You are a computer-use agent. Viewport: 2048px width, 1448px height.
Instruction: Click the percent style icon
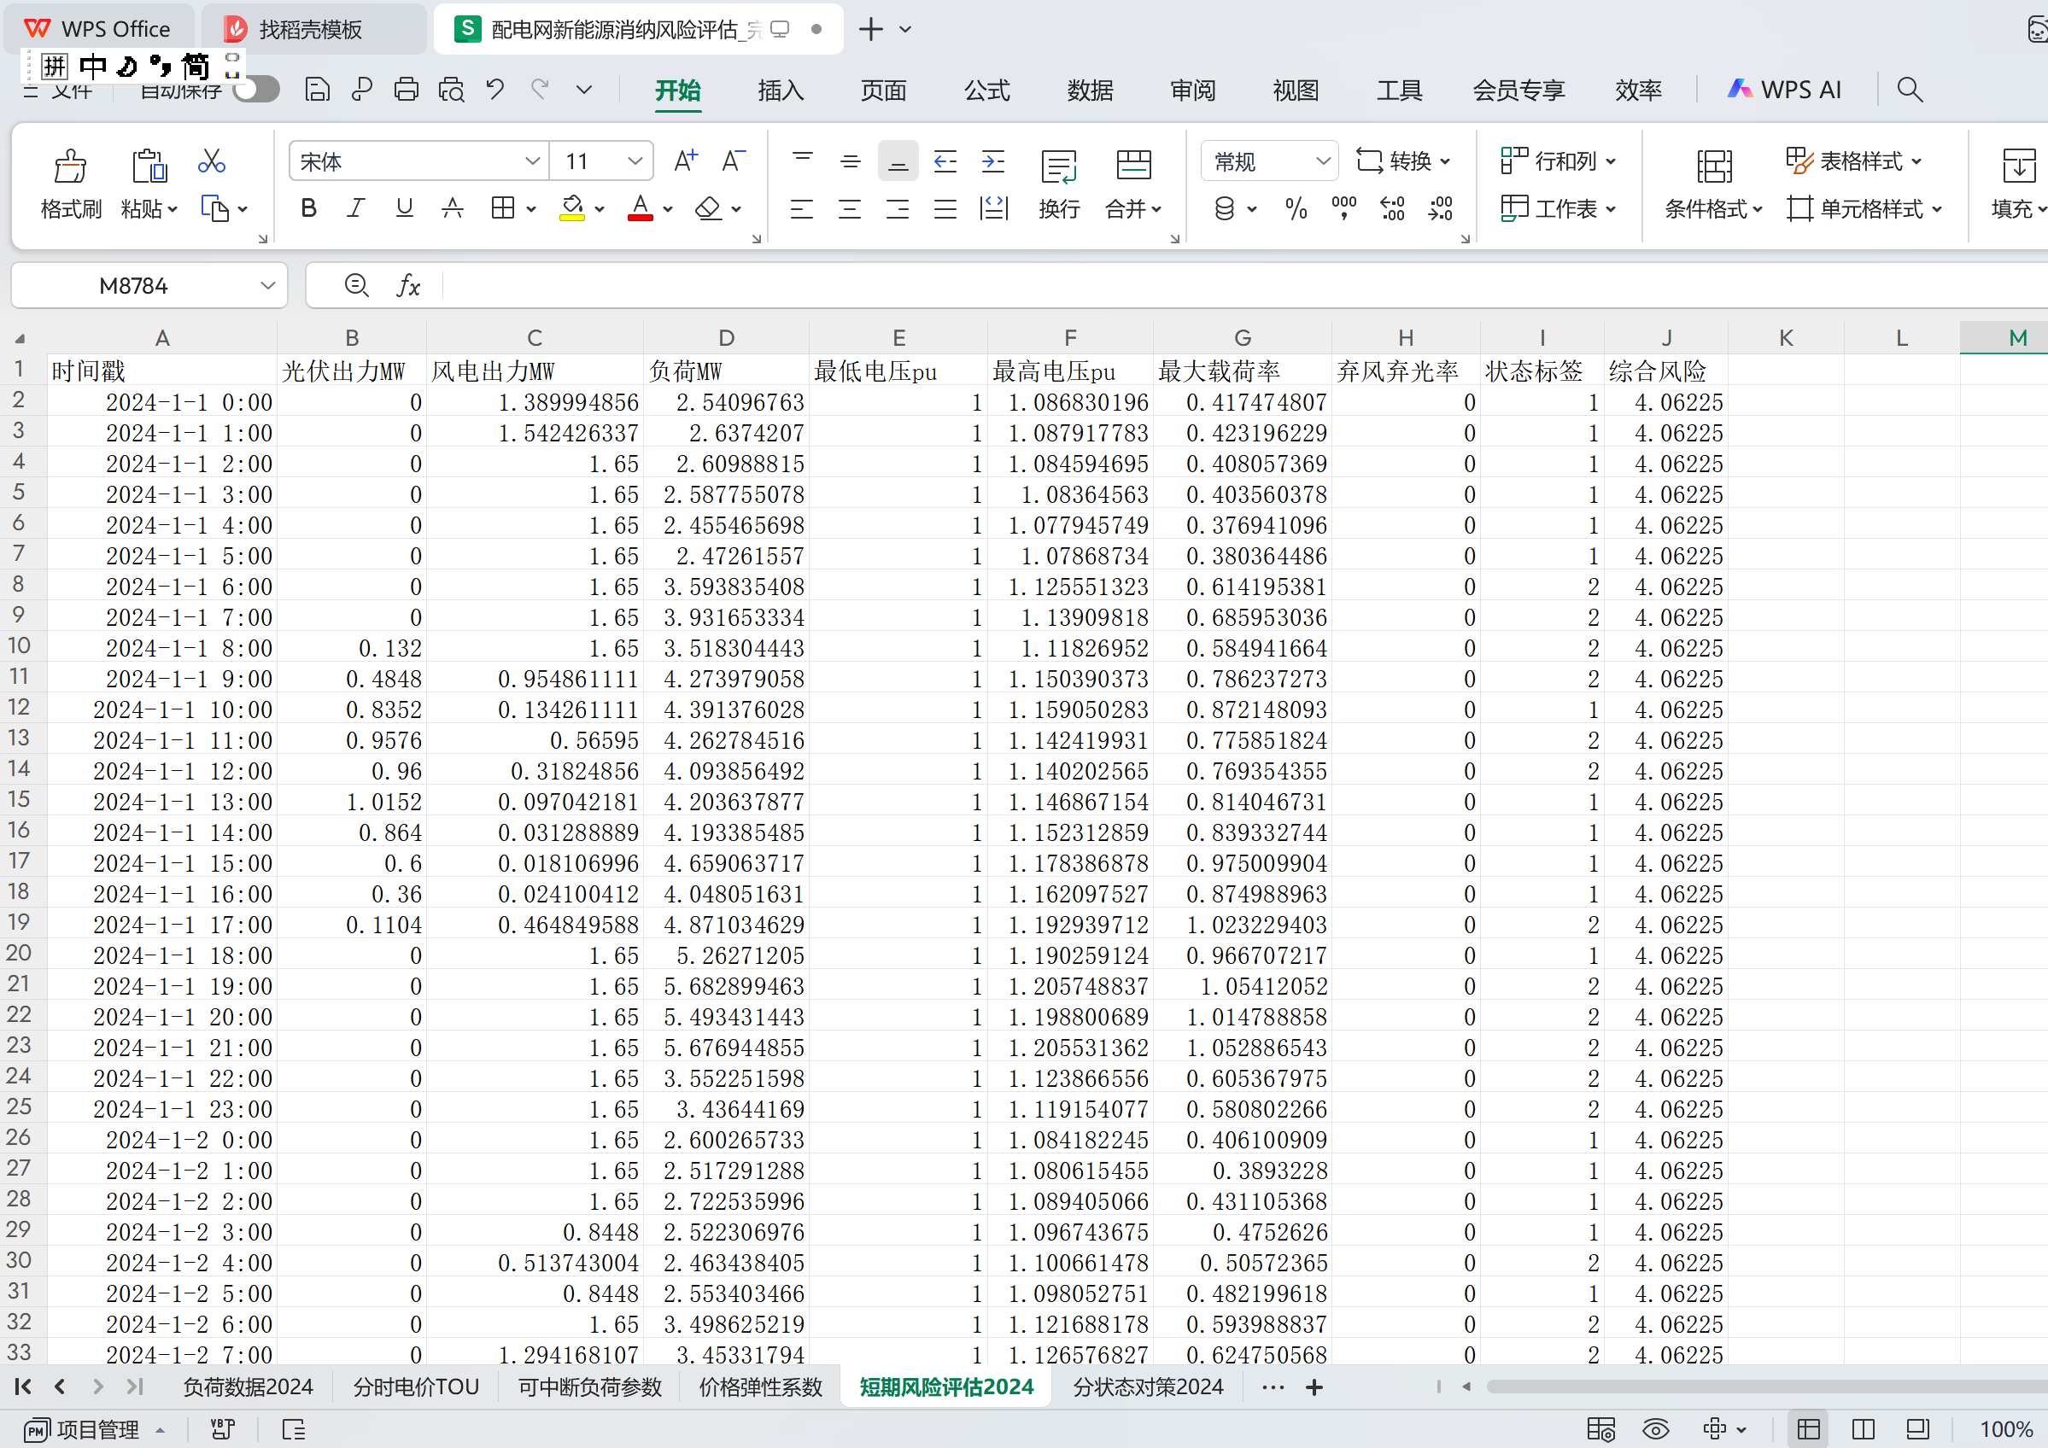pos(1296,208)
